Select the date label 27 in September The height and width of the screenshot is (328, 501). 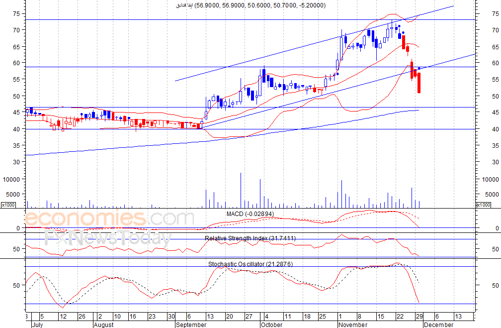(x=249, y=316)
